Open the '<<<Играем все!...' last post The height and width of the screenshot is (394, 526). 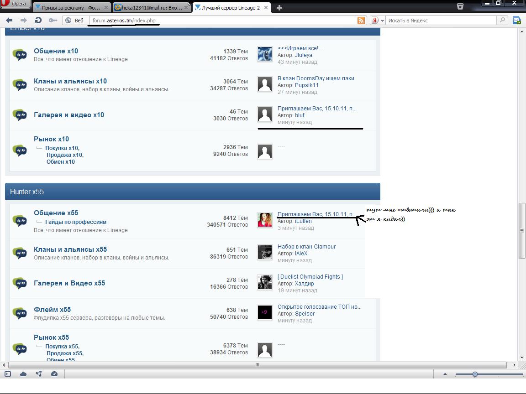tap(300, 48)
